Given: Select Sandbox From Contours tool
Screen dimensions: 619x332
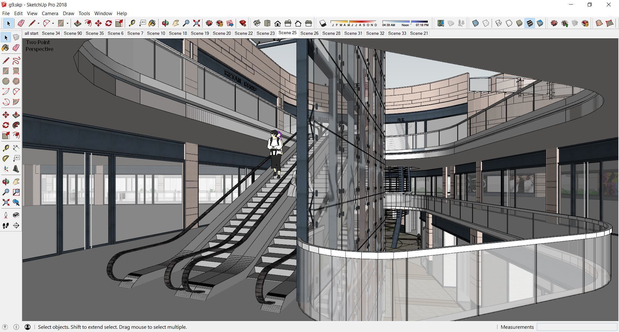Looking at the screenshot, I should (x=599, y=23).
